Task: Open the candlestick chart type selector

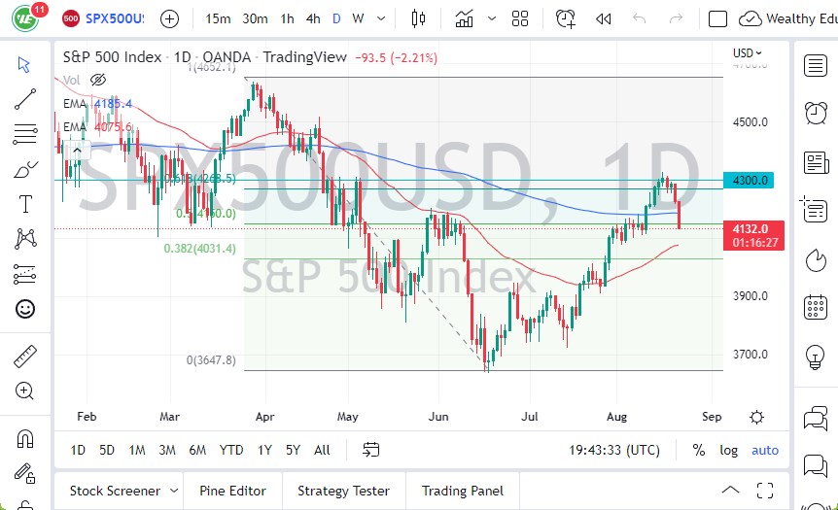Action: tap(419, 18)
